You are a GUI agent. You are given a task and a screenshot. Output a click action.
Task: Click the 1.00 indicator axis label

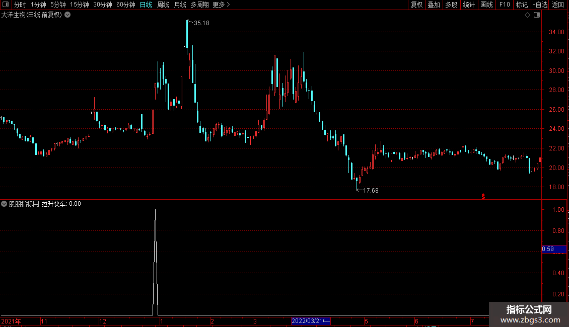point(558,210)
